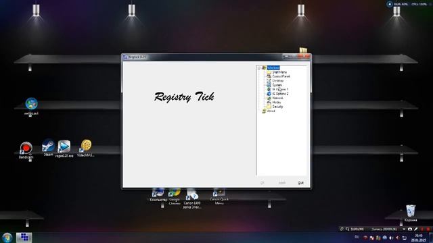Select the Desktop tree item
This screenshot has height=243, width=433.
[x=278, y=81]
